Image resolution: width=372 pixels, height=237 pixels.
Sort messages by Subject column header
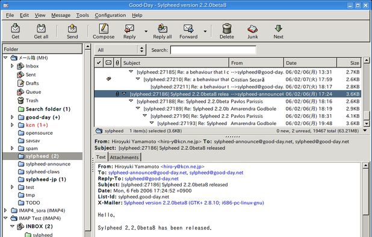tap(175, 63)
